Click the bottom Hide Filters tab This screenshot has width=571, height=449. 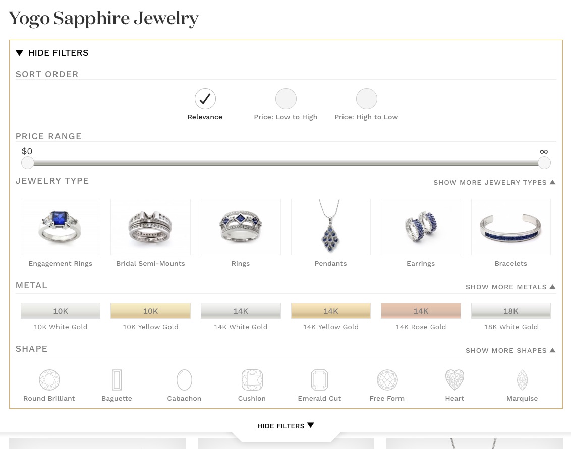(x=285, y=426)
